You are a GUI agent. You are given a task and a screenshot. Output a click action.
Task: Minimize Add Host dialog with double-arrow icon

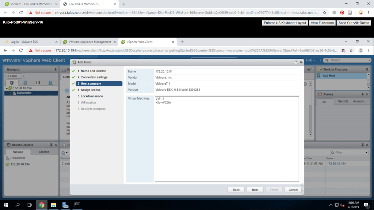tap(301, 62)
